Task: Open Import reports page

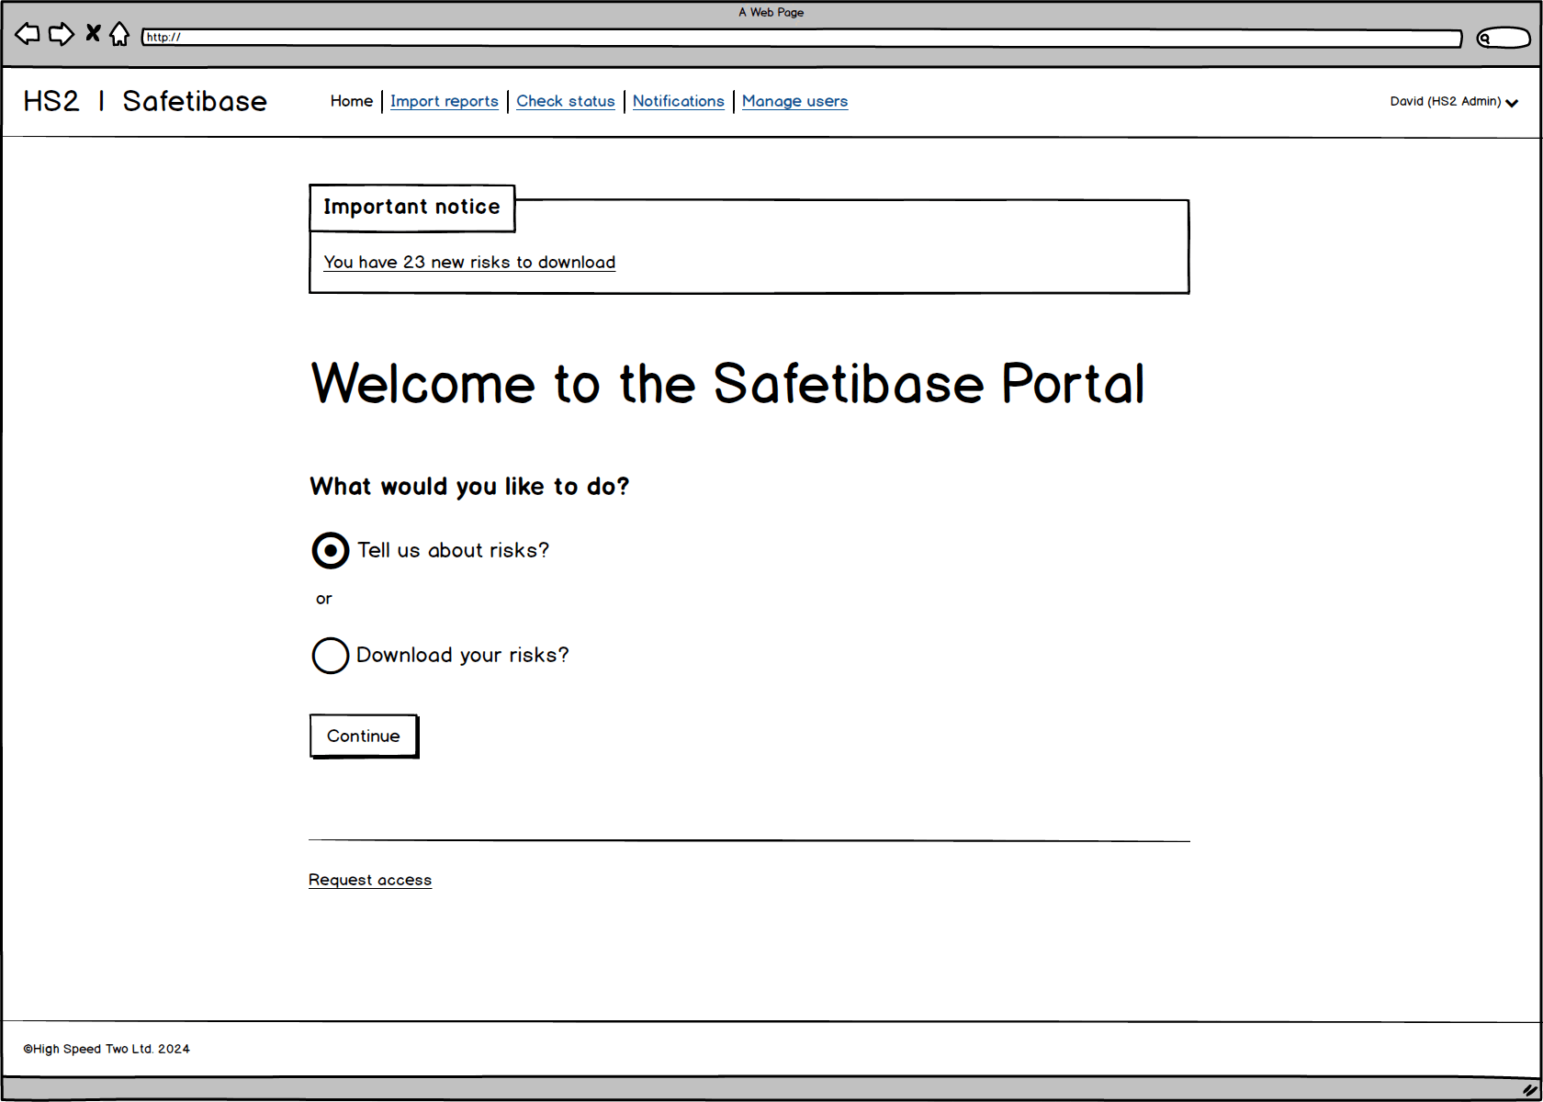Action: click(445, 101)
